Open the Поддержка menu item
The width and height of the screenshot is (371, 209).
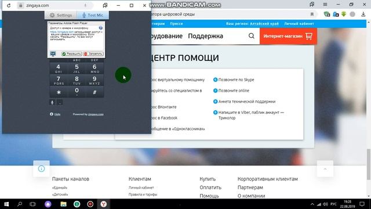(205, 36)
